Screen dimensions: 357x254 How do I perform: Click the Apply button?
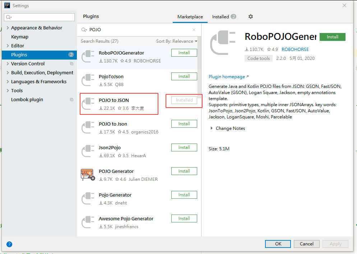[335, 244]
